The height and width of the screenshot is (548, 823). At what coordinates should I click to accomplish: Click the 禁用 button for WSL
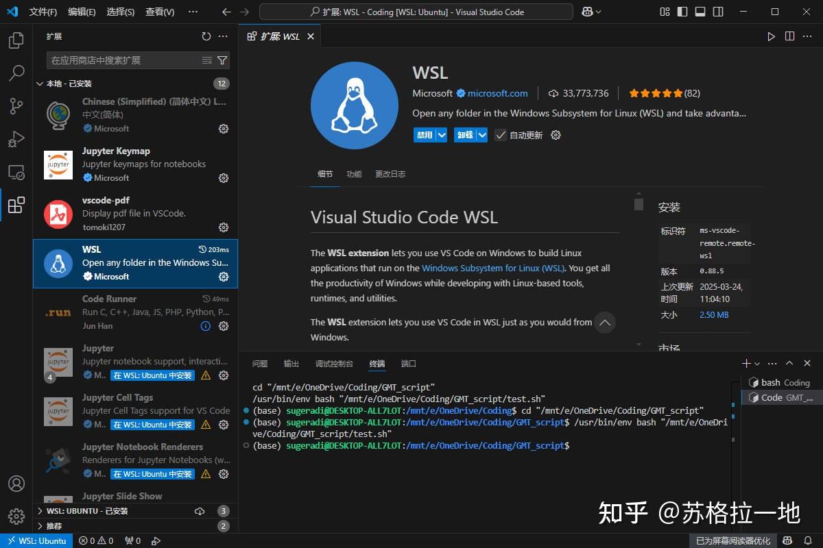point(425,135)
